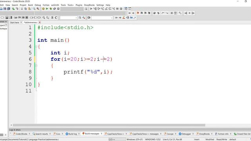The width and height of the screenshot is (251, 141).
Task: Open the Help menu
Action: (x=108, y=5)
